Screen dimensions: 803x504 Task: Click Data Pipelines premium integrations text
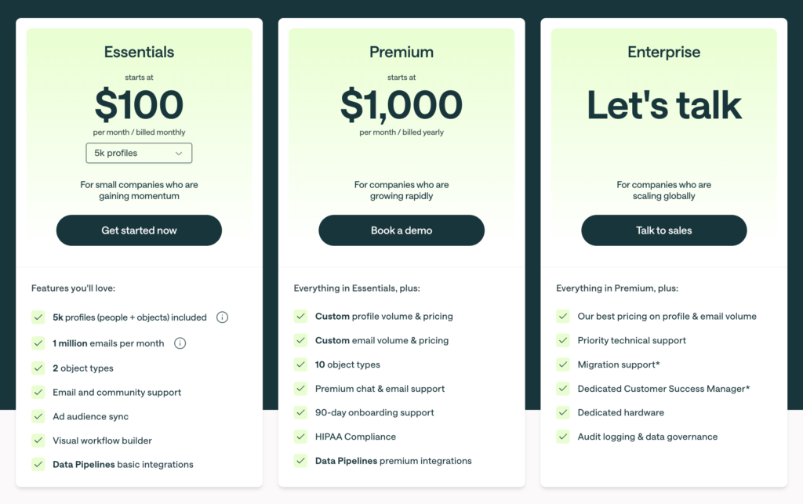coord(394,461)
